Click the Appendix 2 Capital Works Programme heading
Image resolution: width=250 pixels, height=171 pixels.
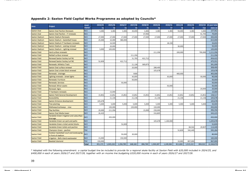point(93,19)
